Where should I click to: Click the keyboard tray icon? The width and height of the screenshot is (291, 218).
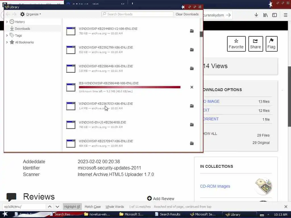point(262,215)
